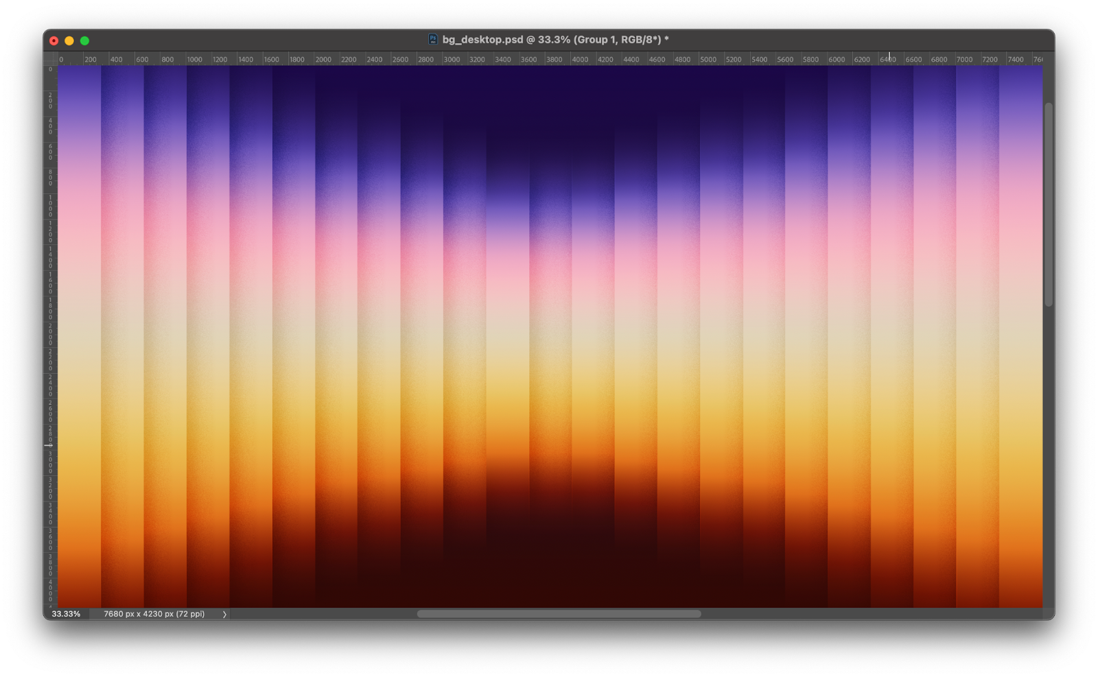This screenshot has width=1098, height=677.
Task: Click the 200 mark on horizontal ruler
Action: pos(91,60)
